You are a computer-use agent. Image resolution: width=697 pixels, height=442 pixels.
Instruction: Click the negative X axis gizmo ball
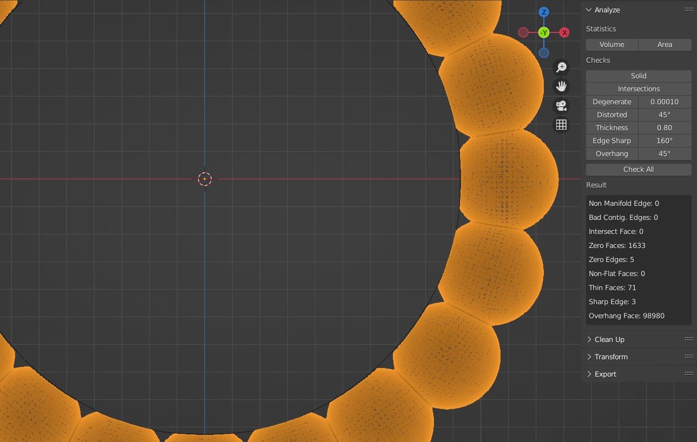coord(523,32)
